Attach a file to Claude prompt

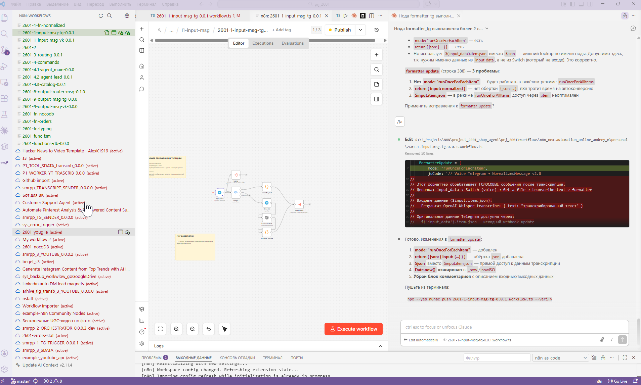tap(602, 340)
